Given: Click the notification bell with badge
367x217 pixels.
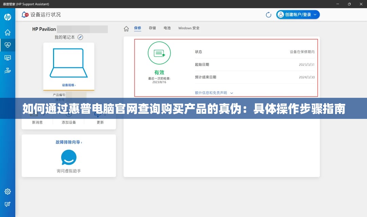Looking at the screenshot, I should (25, 15).
